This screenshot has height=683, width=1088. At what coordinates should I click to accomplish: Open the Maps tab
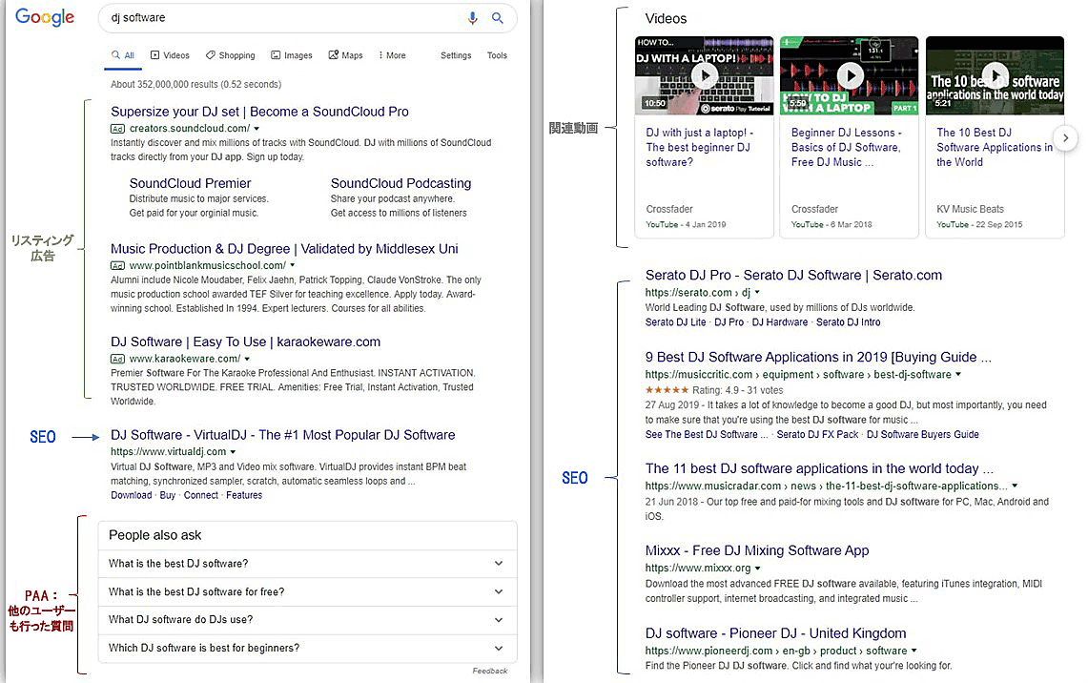[x=345, y=55]
